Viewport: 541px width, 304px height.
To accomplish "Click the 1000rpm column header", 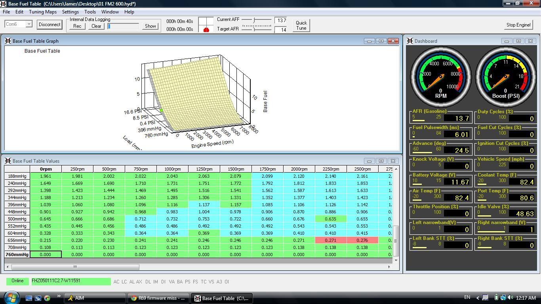I will pos(172,169).
